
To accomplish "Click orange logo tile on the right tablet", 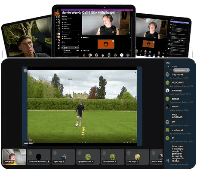I will pyautogui.click(x=148, y=44).
